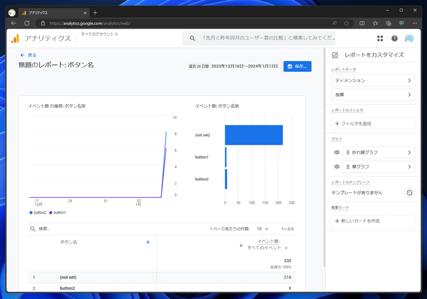Click the drag handle for 棒グラフ

click(x=348, y=167)
